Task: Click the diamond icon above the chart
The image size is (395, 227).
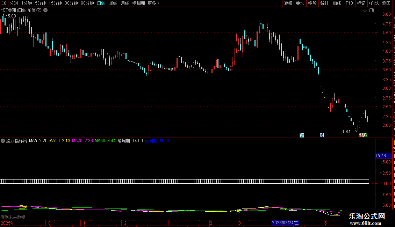Action: 365,10
